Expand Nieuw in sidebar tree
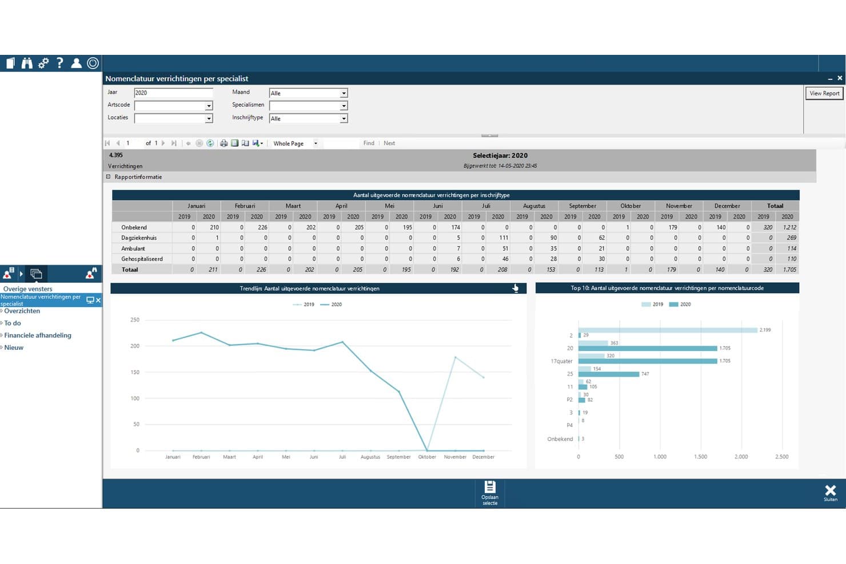The width and height of the screenshot is (846, 564). (2, 347)
